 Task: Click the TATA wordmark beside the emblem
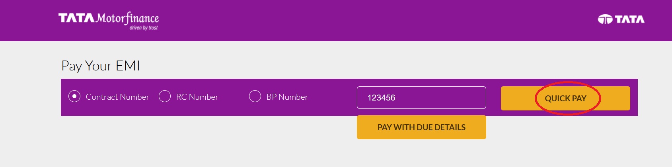point(629,19)
